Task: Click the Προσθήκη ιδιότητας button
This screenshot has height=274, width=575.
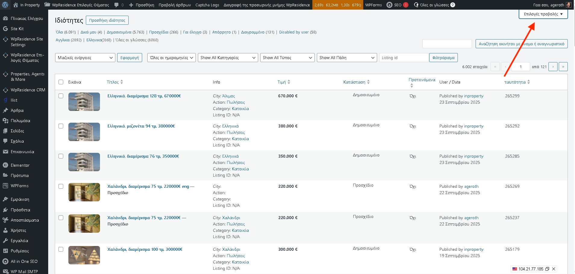Action: [107, 20]
